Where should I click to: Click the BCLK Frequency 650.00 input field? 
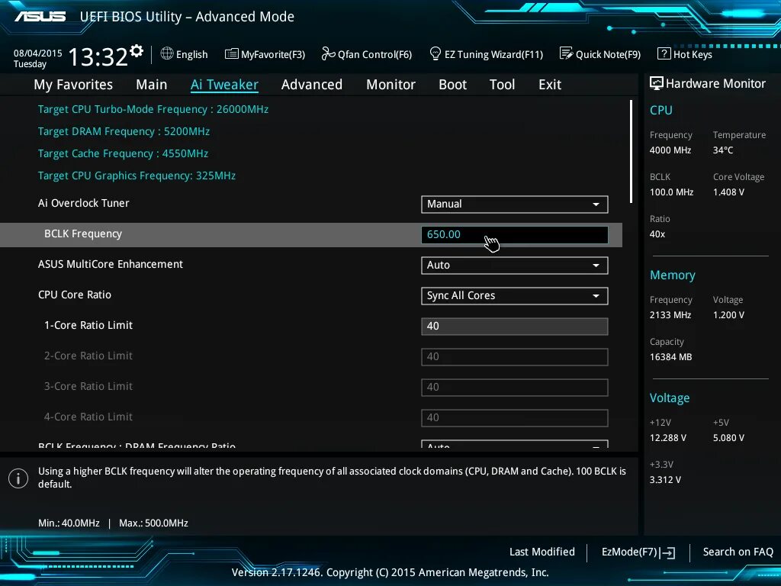515,235
